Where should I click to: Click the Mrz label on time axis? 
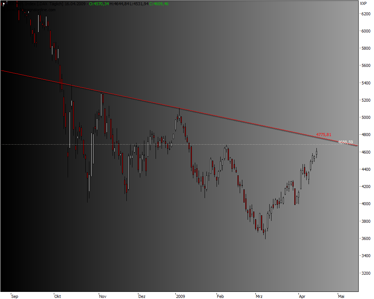pyautogui.click(x=260, y=296)
